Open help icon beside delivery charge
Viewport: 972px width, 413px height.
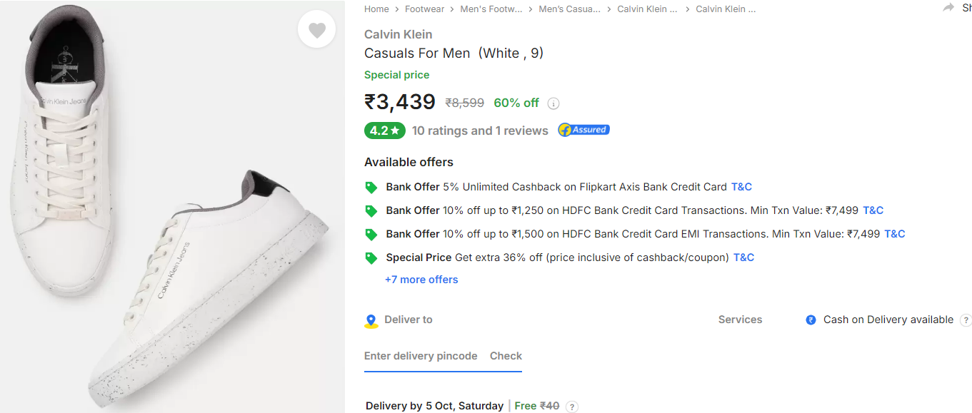coord(572,407)
